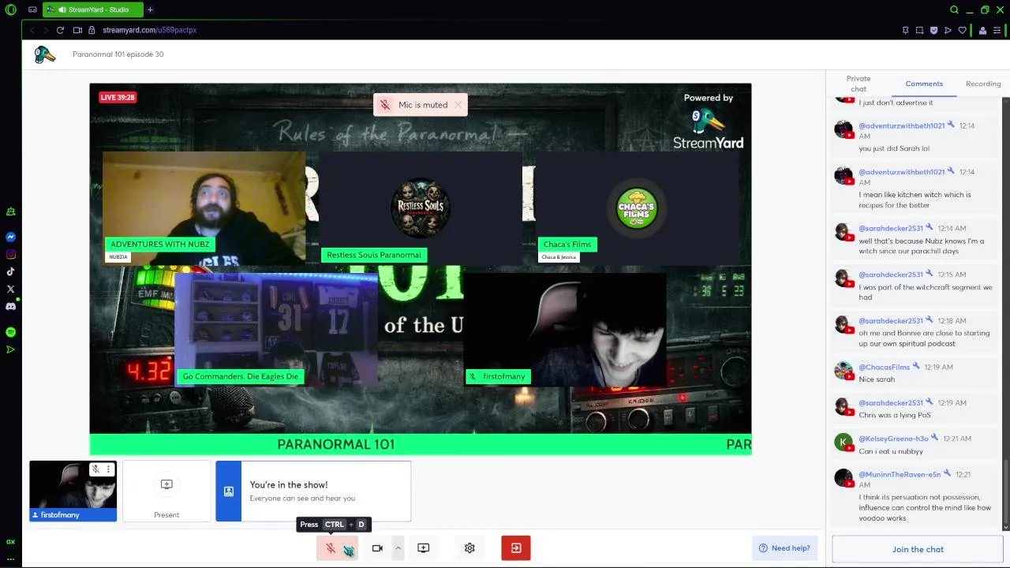
Task: Reload the page
Action: [x=60, y=30]
